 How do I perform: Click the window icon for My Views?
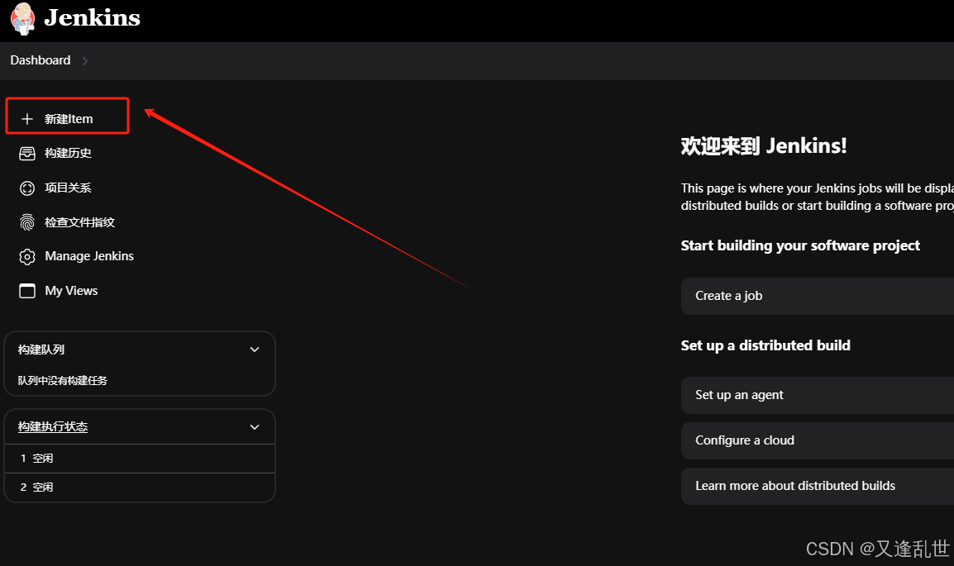coord(27,291)
